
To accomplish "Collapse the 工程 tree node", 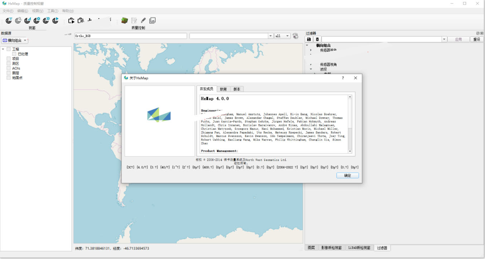I will click(3, 49).
